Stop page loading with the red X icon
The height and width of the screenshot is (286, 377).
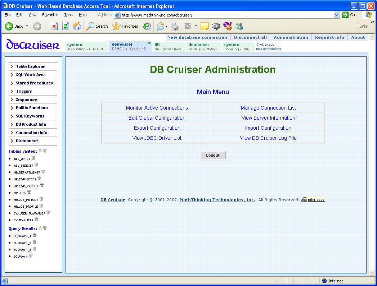tap(54, 26)
